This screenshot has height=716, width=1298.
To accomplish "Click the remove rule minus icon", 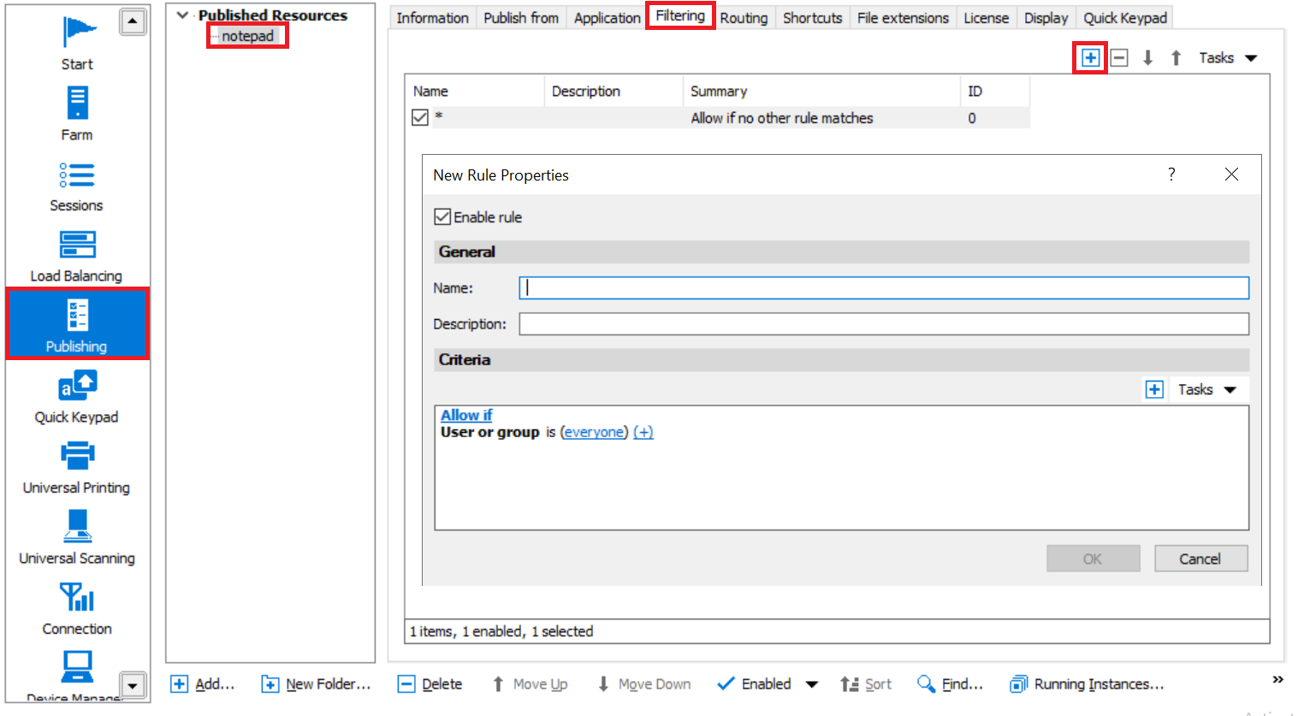I will pos(1119,58).
